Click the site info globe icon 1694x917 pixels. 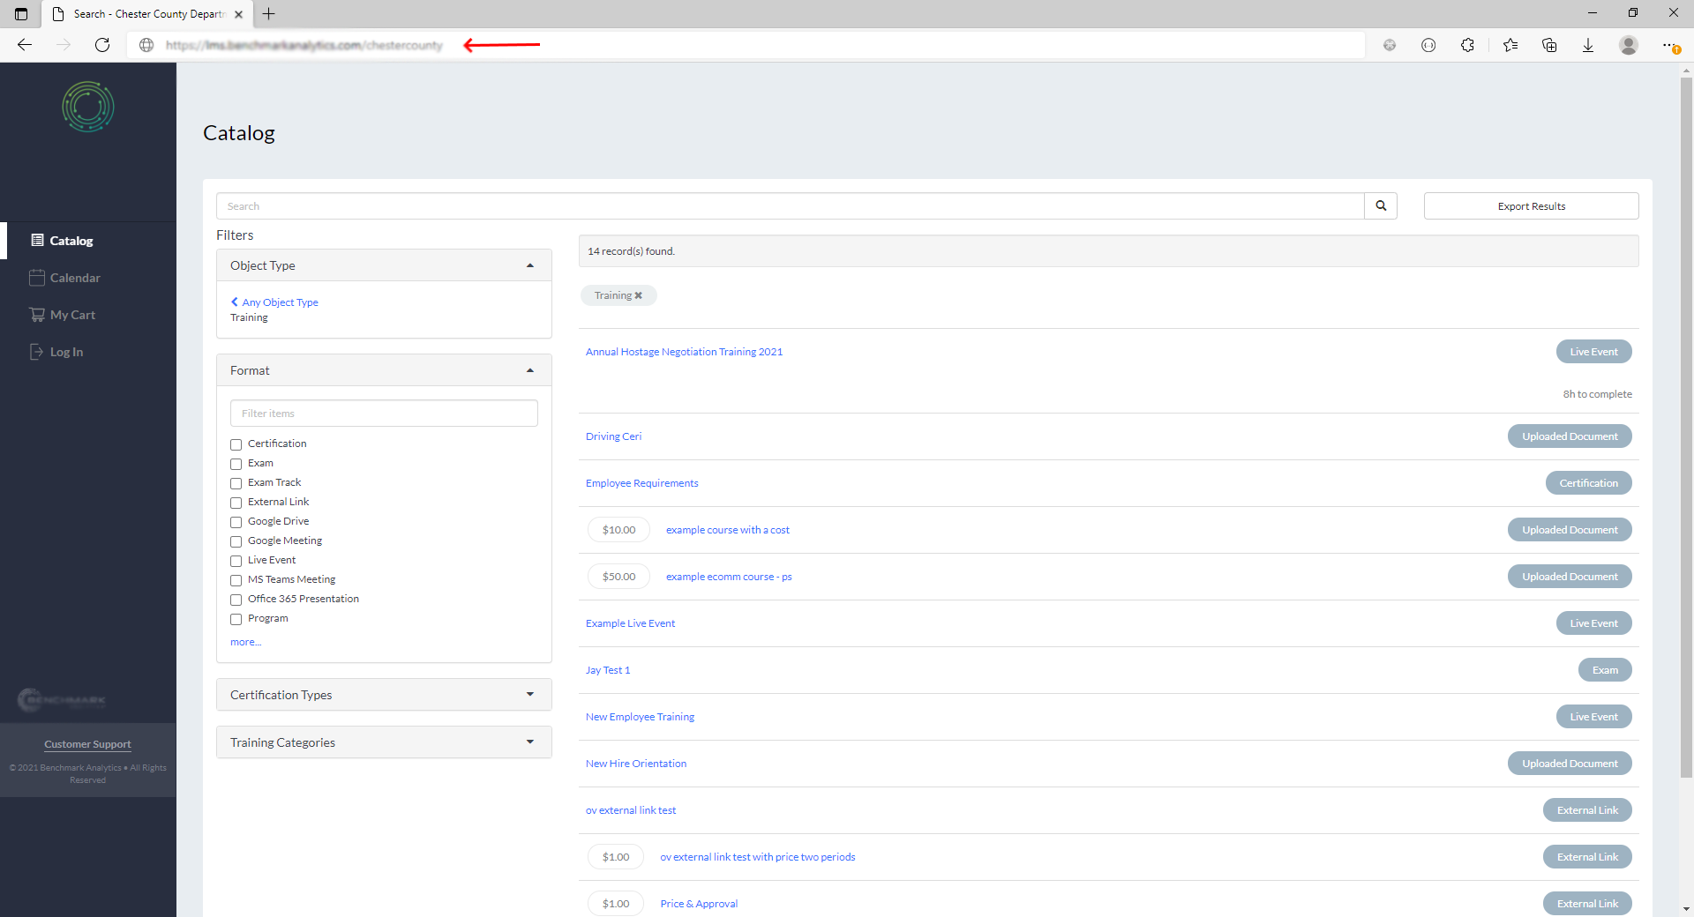click(146, 45)
